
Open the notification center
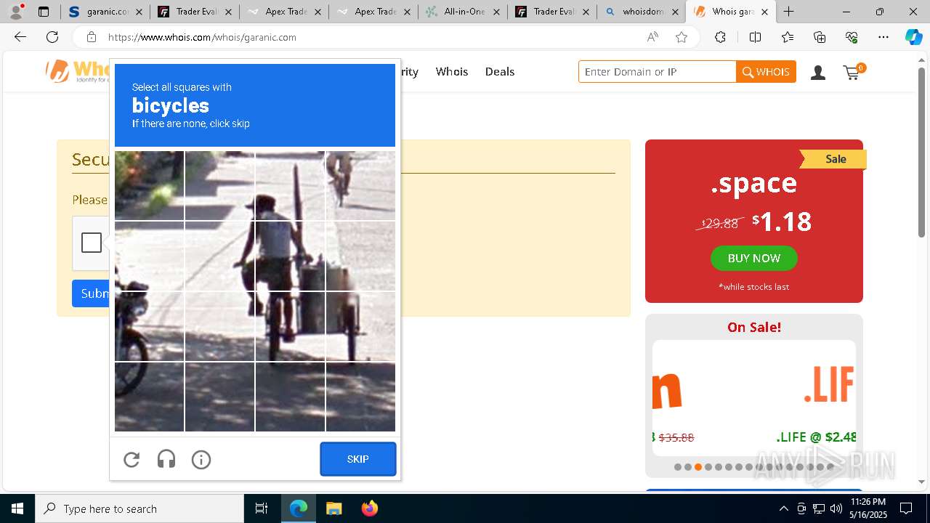tap(906, 508)
